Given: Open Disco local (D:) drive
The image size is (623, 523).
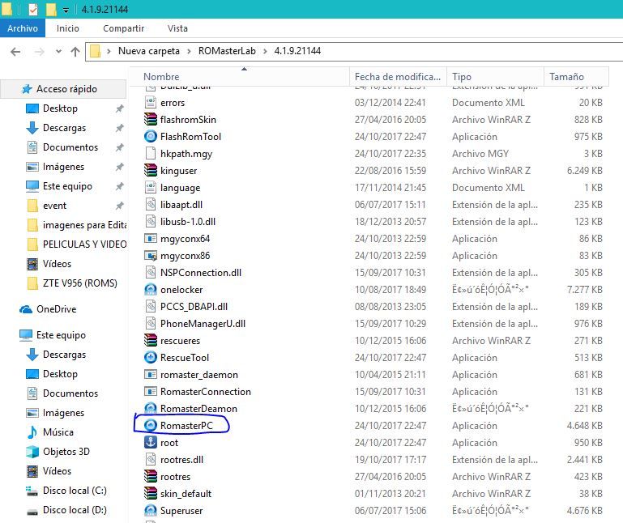Looking at the screenshot, I should [x=75, y=510].
